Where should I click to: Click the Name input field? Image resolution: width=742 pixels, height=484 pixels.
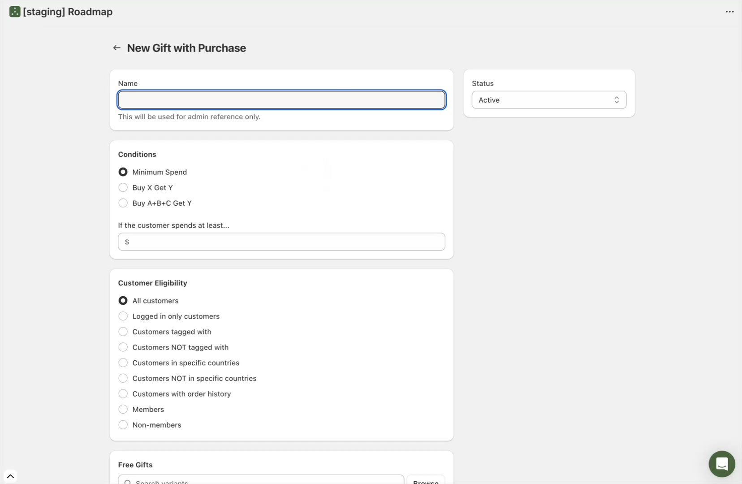click(281, 99)
